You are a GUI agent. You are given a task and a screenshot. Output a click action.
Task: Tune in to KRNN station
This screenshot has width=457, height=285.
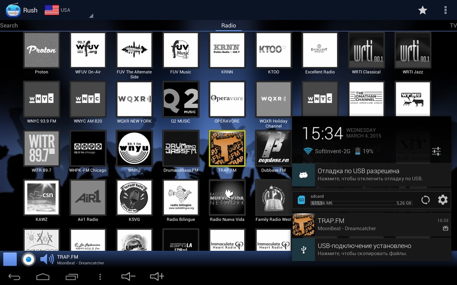[x=227, y=50]
